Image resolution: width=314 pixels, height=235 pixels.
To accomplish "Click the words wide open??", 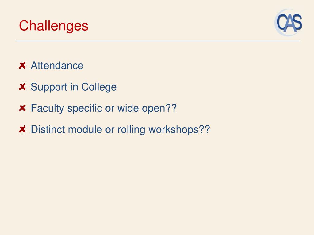I will coord(147,108).
